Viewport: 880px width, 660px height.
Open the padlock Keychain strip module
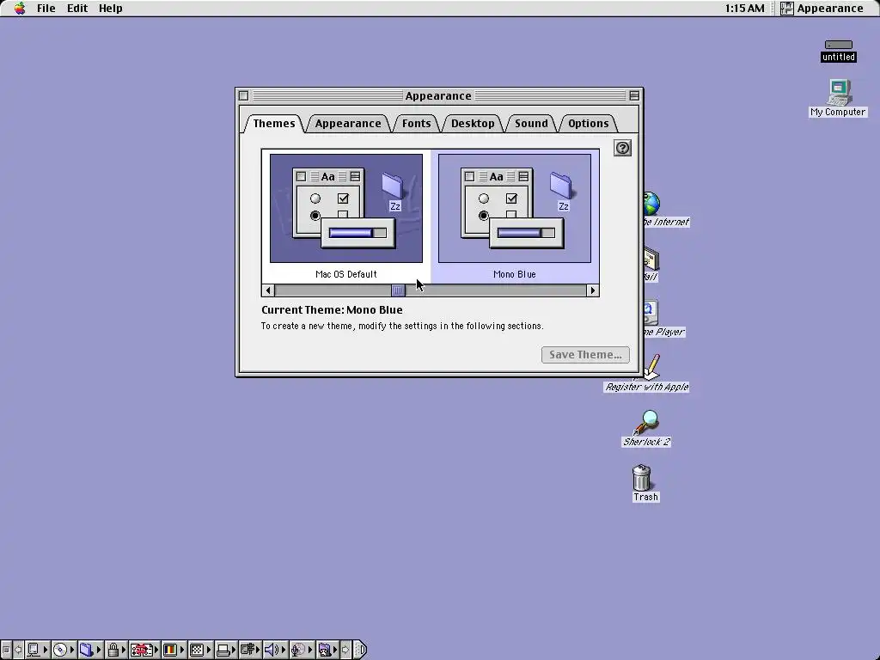(116, 650)
